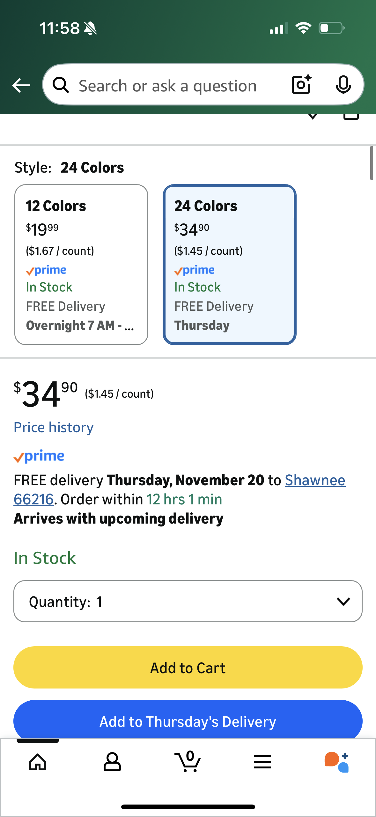This screenshot has width=376, height=817.
Task: Select the 12 Colors style option
Action: (x=81, y=264)
